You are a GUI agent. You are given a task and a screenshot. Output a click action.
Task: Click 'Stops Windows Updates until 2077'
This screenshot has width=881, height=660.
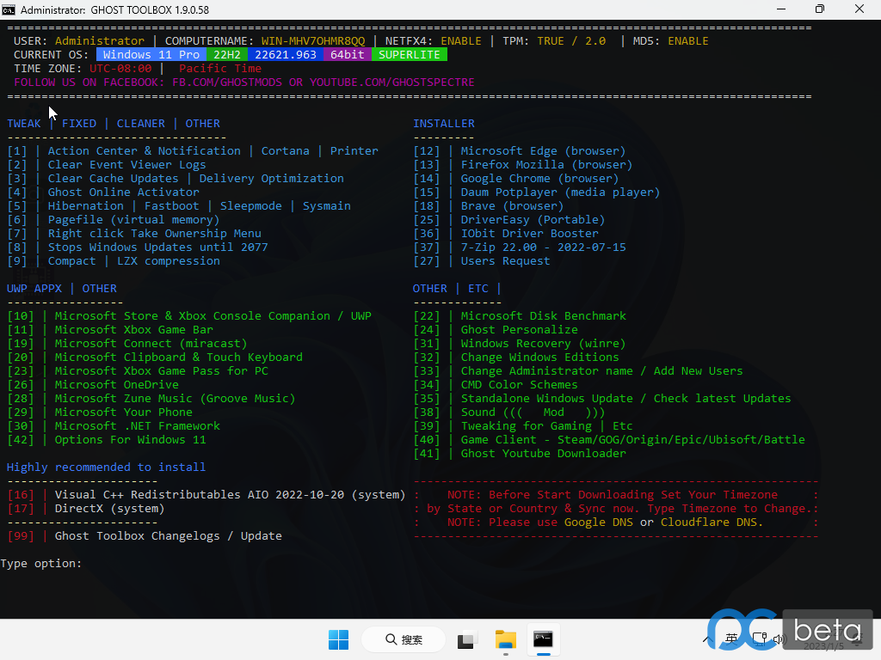tap(158, 247)
